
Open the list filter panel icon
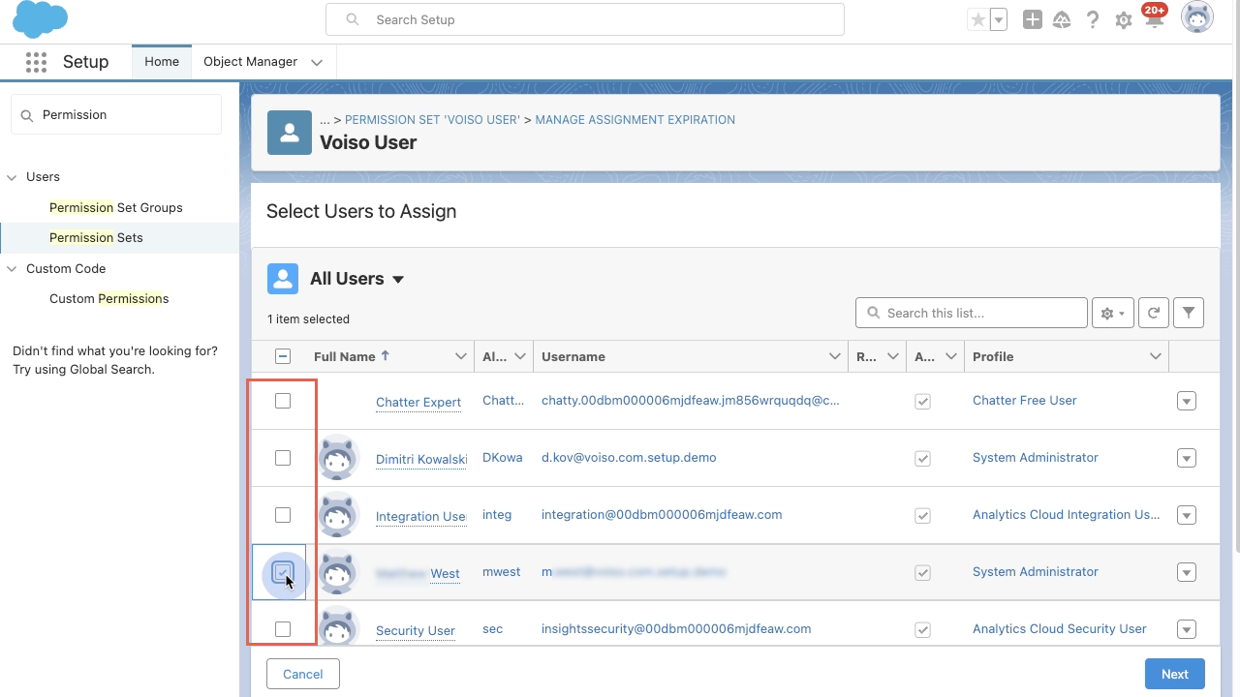pos(1189,313)
